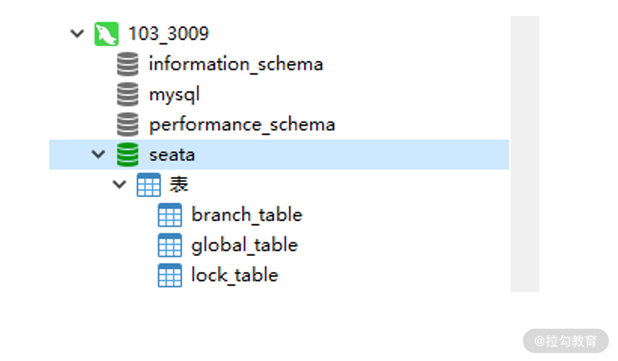The height and width of the screenshot is (361, 618).
Task: Select the 103_3009 connection label
Action: [x=168, y=34]
